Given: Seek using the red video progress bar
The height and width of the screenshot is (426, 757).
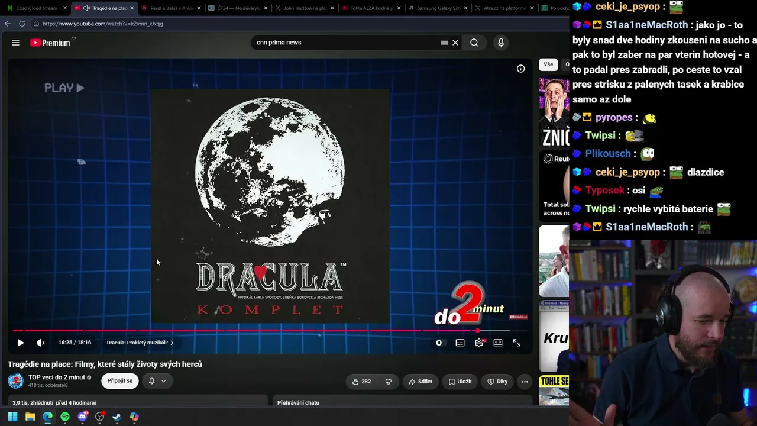Looking at the screenshot, I should 261,330.
